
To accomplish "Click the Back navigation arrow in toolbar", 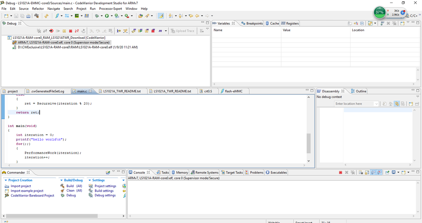I will point(197,16).
